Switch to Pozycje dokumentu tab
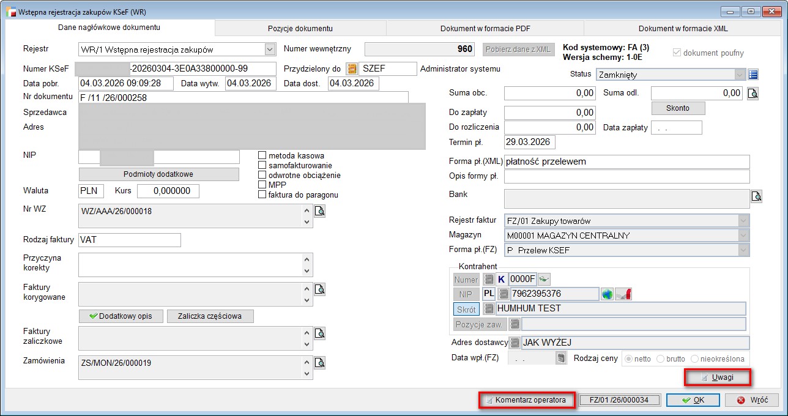This screenshot has height=416, width=788. 300,28
